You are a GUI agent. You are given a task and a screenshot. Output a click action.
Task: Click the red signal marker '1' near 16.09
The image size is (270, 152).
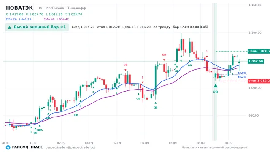[207, 52]
